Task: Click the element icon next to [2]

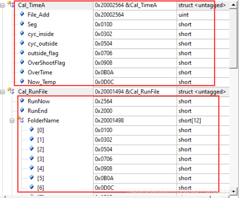Action: [x=32, y=148]
